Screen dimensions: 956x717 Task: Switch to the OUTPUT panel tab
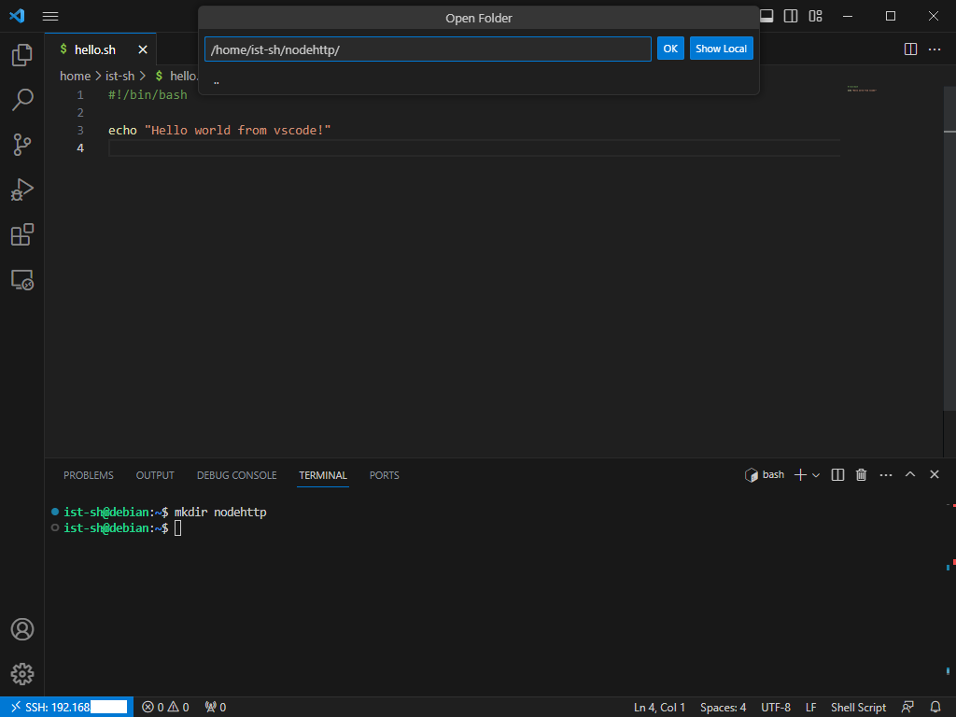154,475
